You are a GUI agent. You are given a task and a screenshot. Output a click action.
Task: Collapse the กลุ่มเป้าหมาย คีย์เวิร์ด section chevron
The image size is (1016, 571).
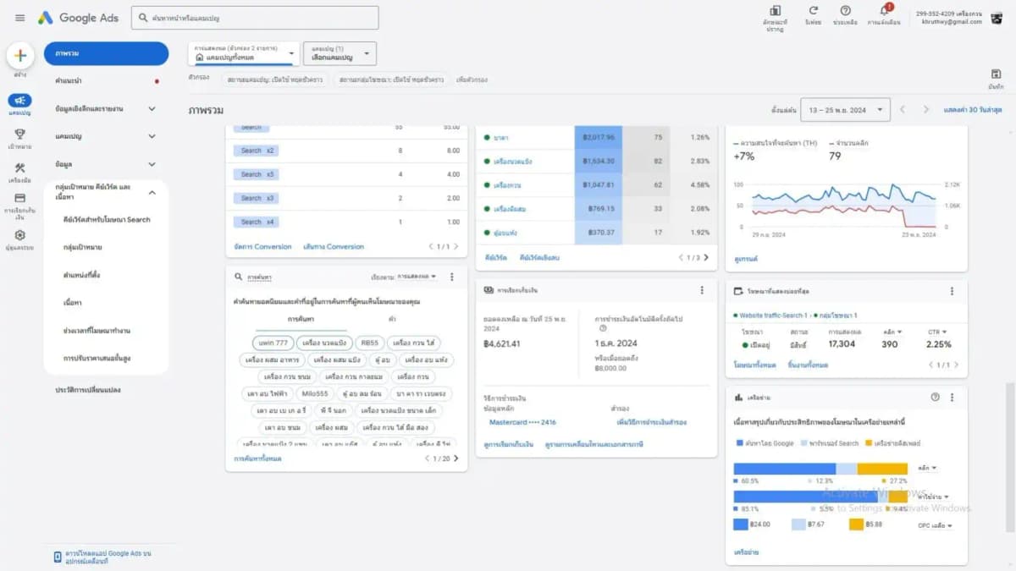(x=152, y=192)
